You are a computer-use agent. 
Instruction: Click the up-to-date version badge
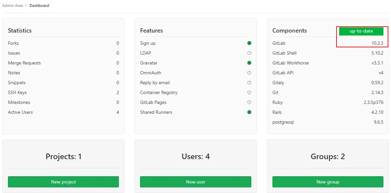point(361,31)
